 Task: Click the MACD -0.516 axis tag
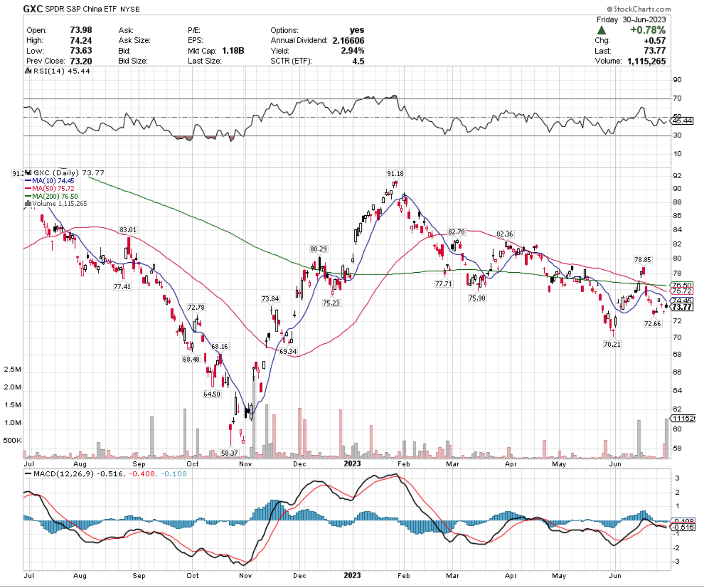click(x=683, y=527)
